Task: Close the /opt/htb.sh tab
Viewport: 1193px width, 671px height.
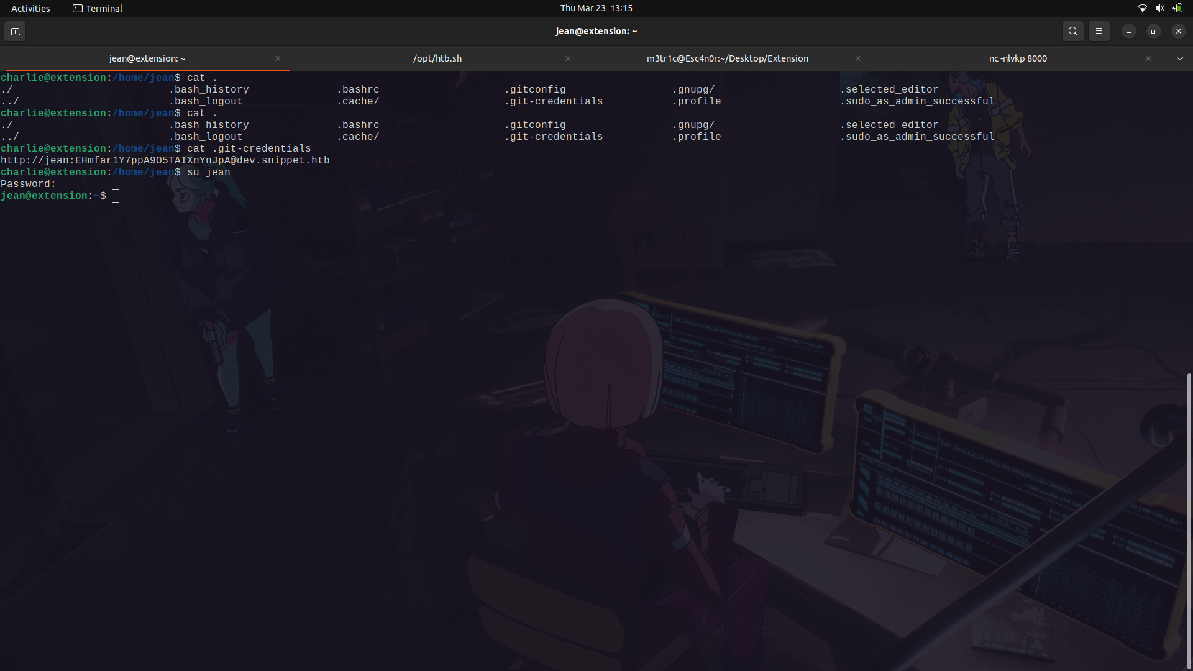Action: click(567, 58)
